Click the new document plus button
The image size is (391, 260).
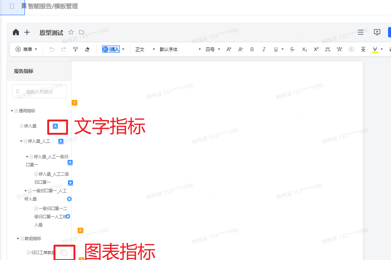(27, 32)
